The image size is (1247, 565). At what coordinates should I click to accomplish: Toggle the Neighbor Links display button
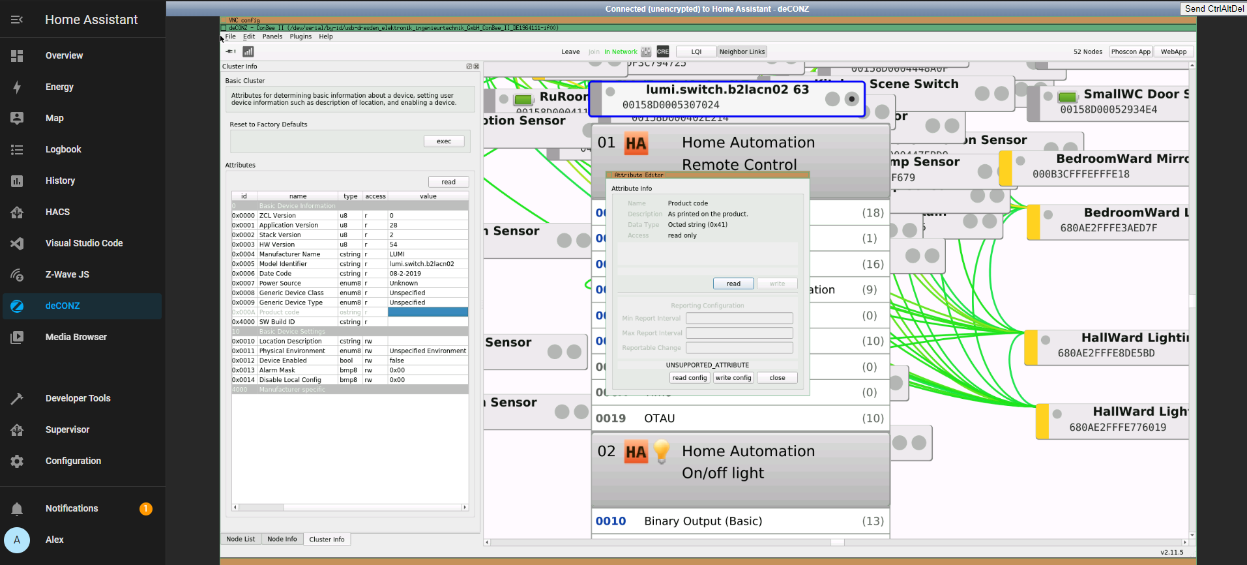pos(742,51)
